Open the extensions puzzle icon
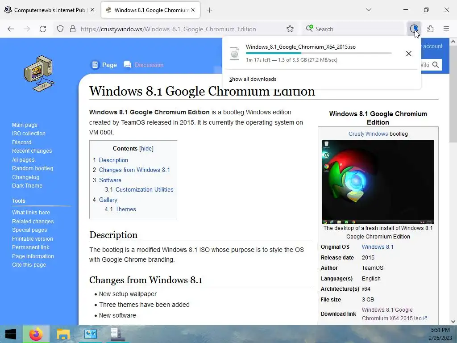The width and height of the screenshot is (457, 343). coord(430,29)
